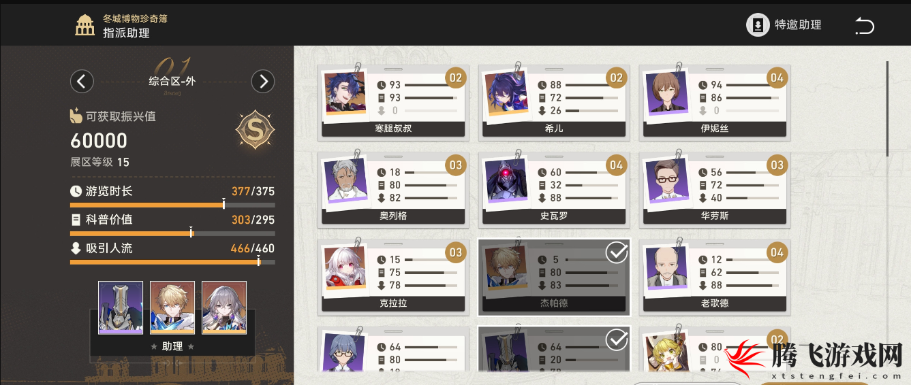Viewport: 911px width, 385px height.
Task: Click the hand icon next to 可获取振兴值
Action: pos(76,116)
